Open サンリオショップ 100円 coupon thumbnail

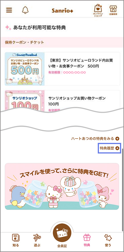[25, 101]
